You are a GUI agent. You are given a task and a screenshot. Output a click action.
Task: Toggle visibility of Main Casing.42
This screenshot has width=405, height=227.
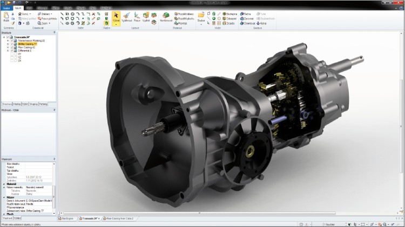point(12,47)
